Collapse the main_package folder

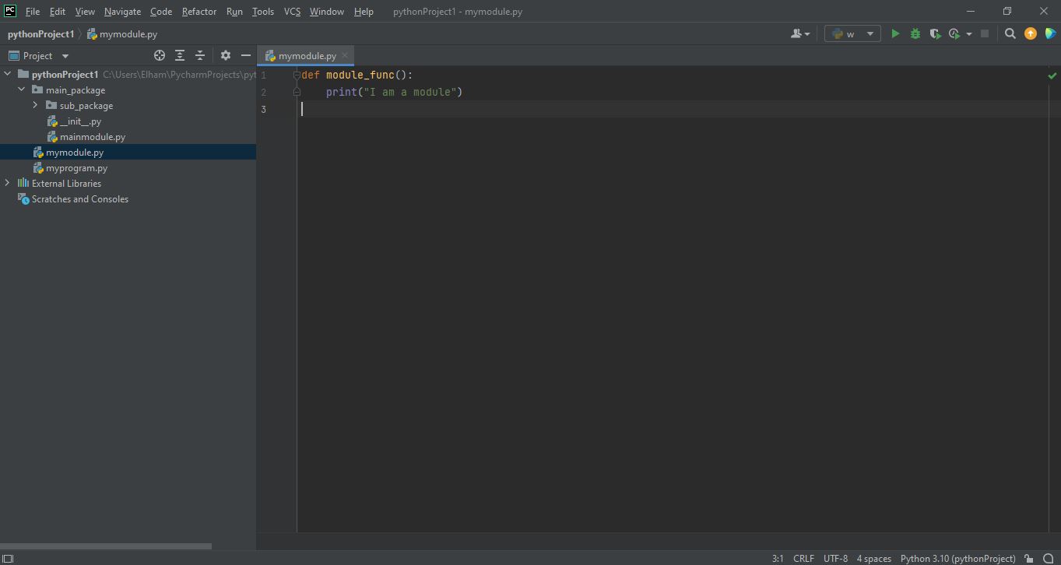(22, 89)
